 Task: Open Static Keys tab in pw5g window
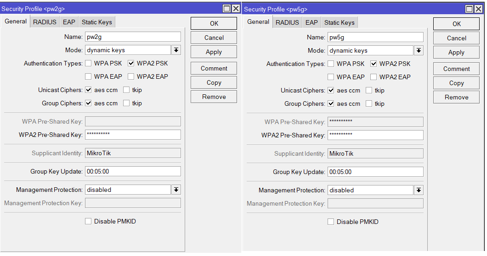click(340, 22)
